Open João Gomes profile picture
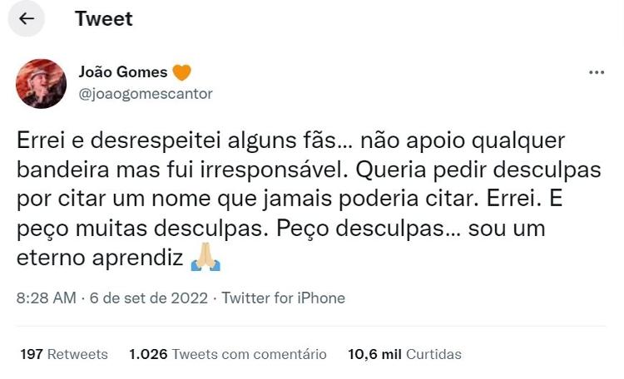 coord(42,83)
